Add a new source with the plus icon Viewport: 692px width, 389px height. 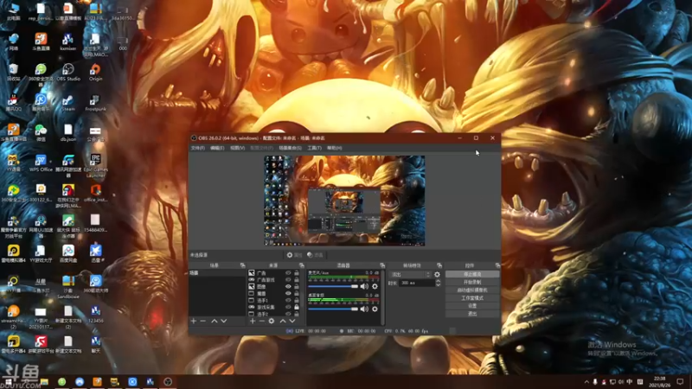tap(253, 321)
